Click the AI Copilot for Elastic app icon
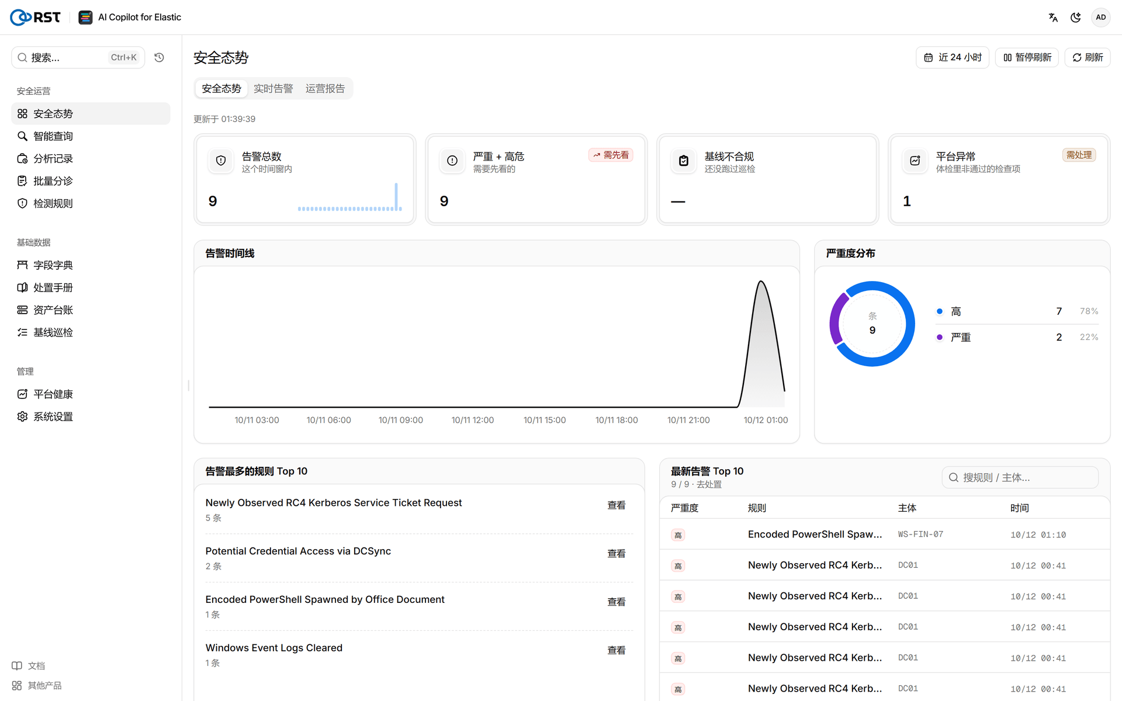The width and height of the screenshot is (1122, 701). pos(85,18)
